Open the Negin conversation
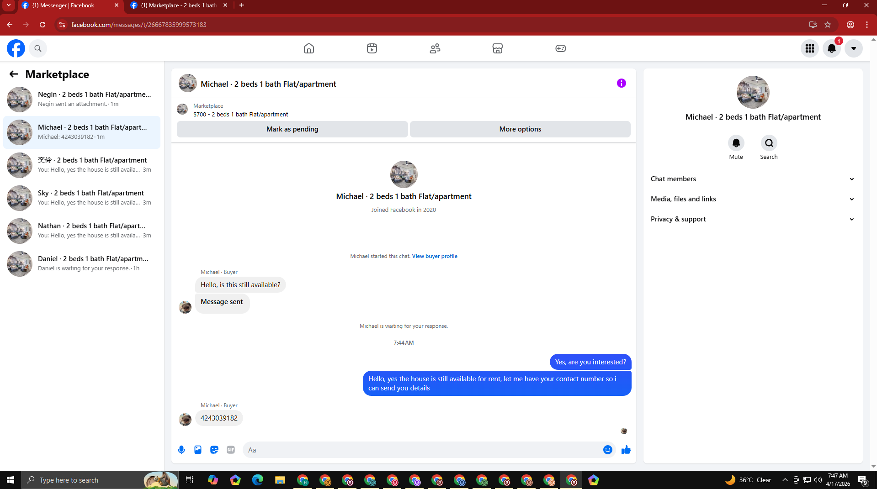Image resolution: width=877 pixels, height=489 pixels. [82, 100]
